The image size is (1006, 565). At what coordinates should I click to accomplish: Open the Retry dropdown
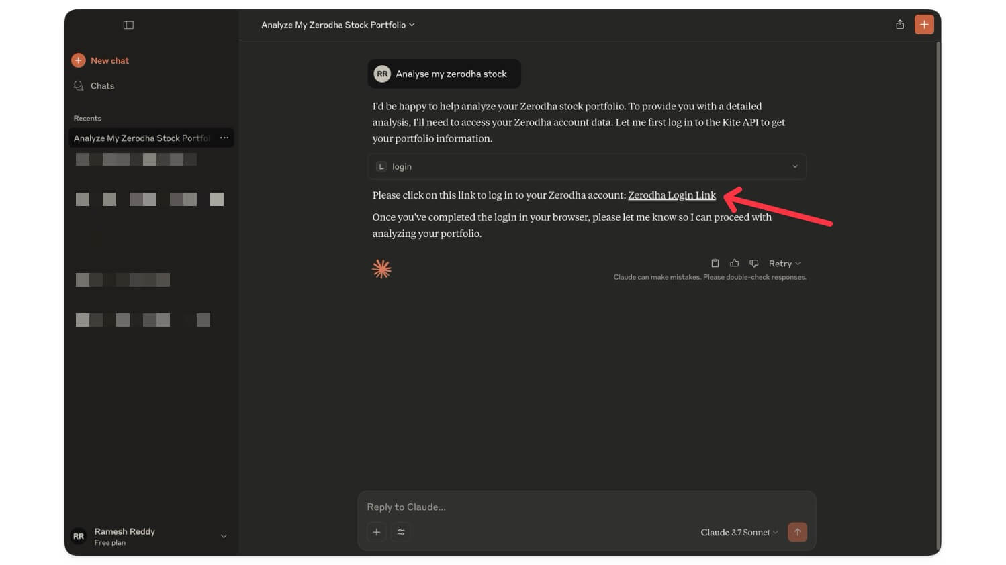coord(784,264)
